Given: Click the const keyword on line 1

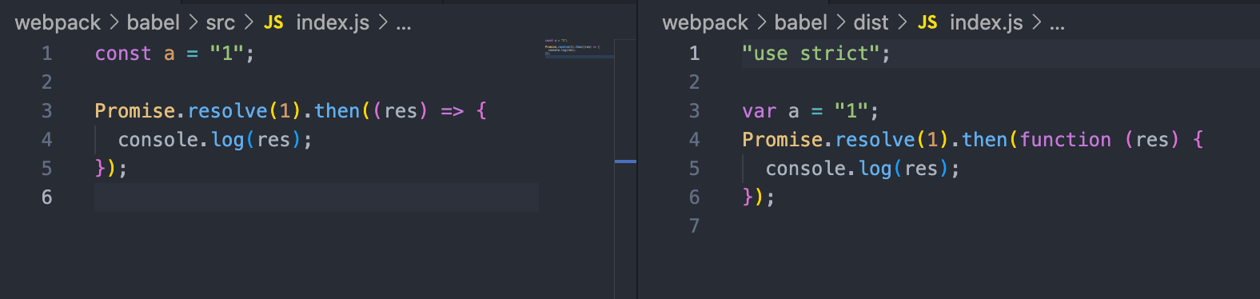Looking at the screenshot, I should pyautogui.click(x=123, y=54).
